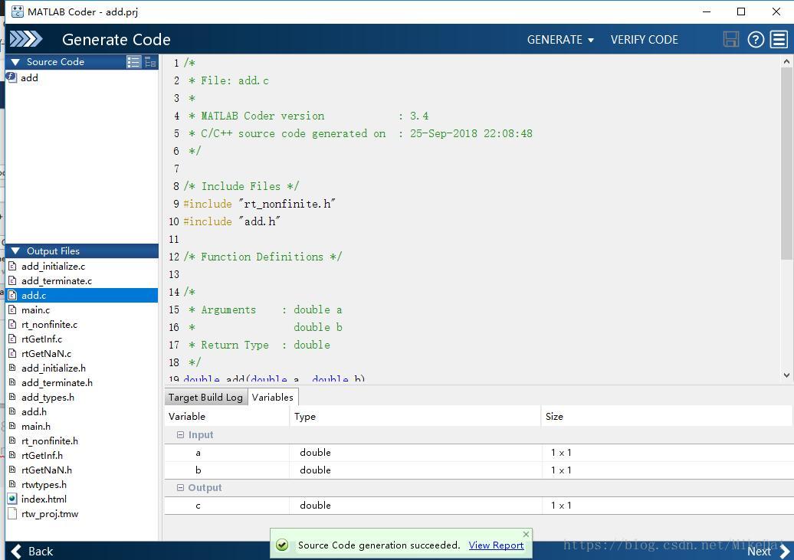Collapse the Input variables group
794x560 pixels.
(180, 434)
